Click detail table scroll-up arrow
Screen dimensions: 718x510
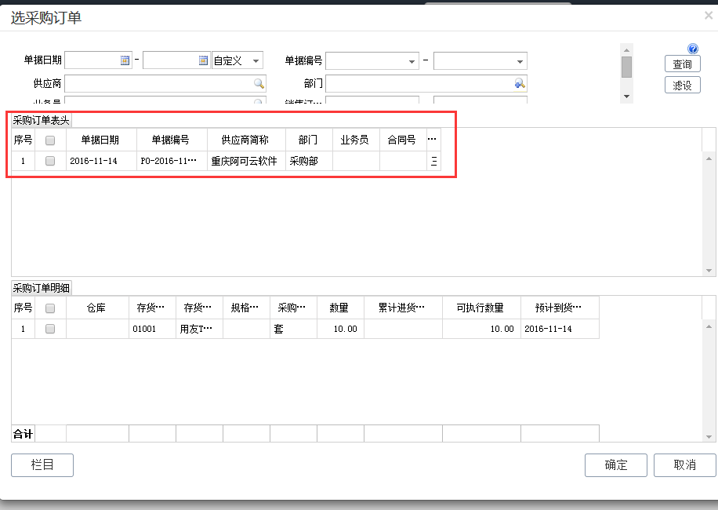pyautogui.click(x=709, y=326)
